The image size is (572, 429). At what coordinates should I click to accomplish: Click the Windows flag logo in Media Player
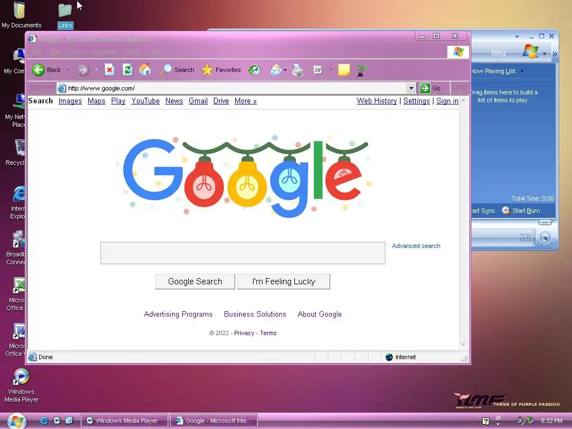[531, 52]
